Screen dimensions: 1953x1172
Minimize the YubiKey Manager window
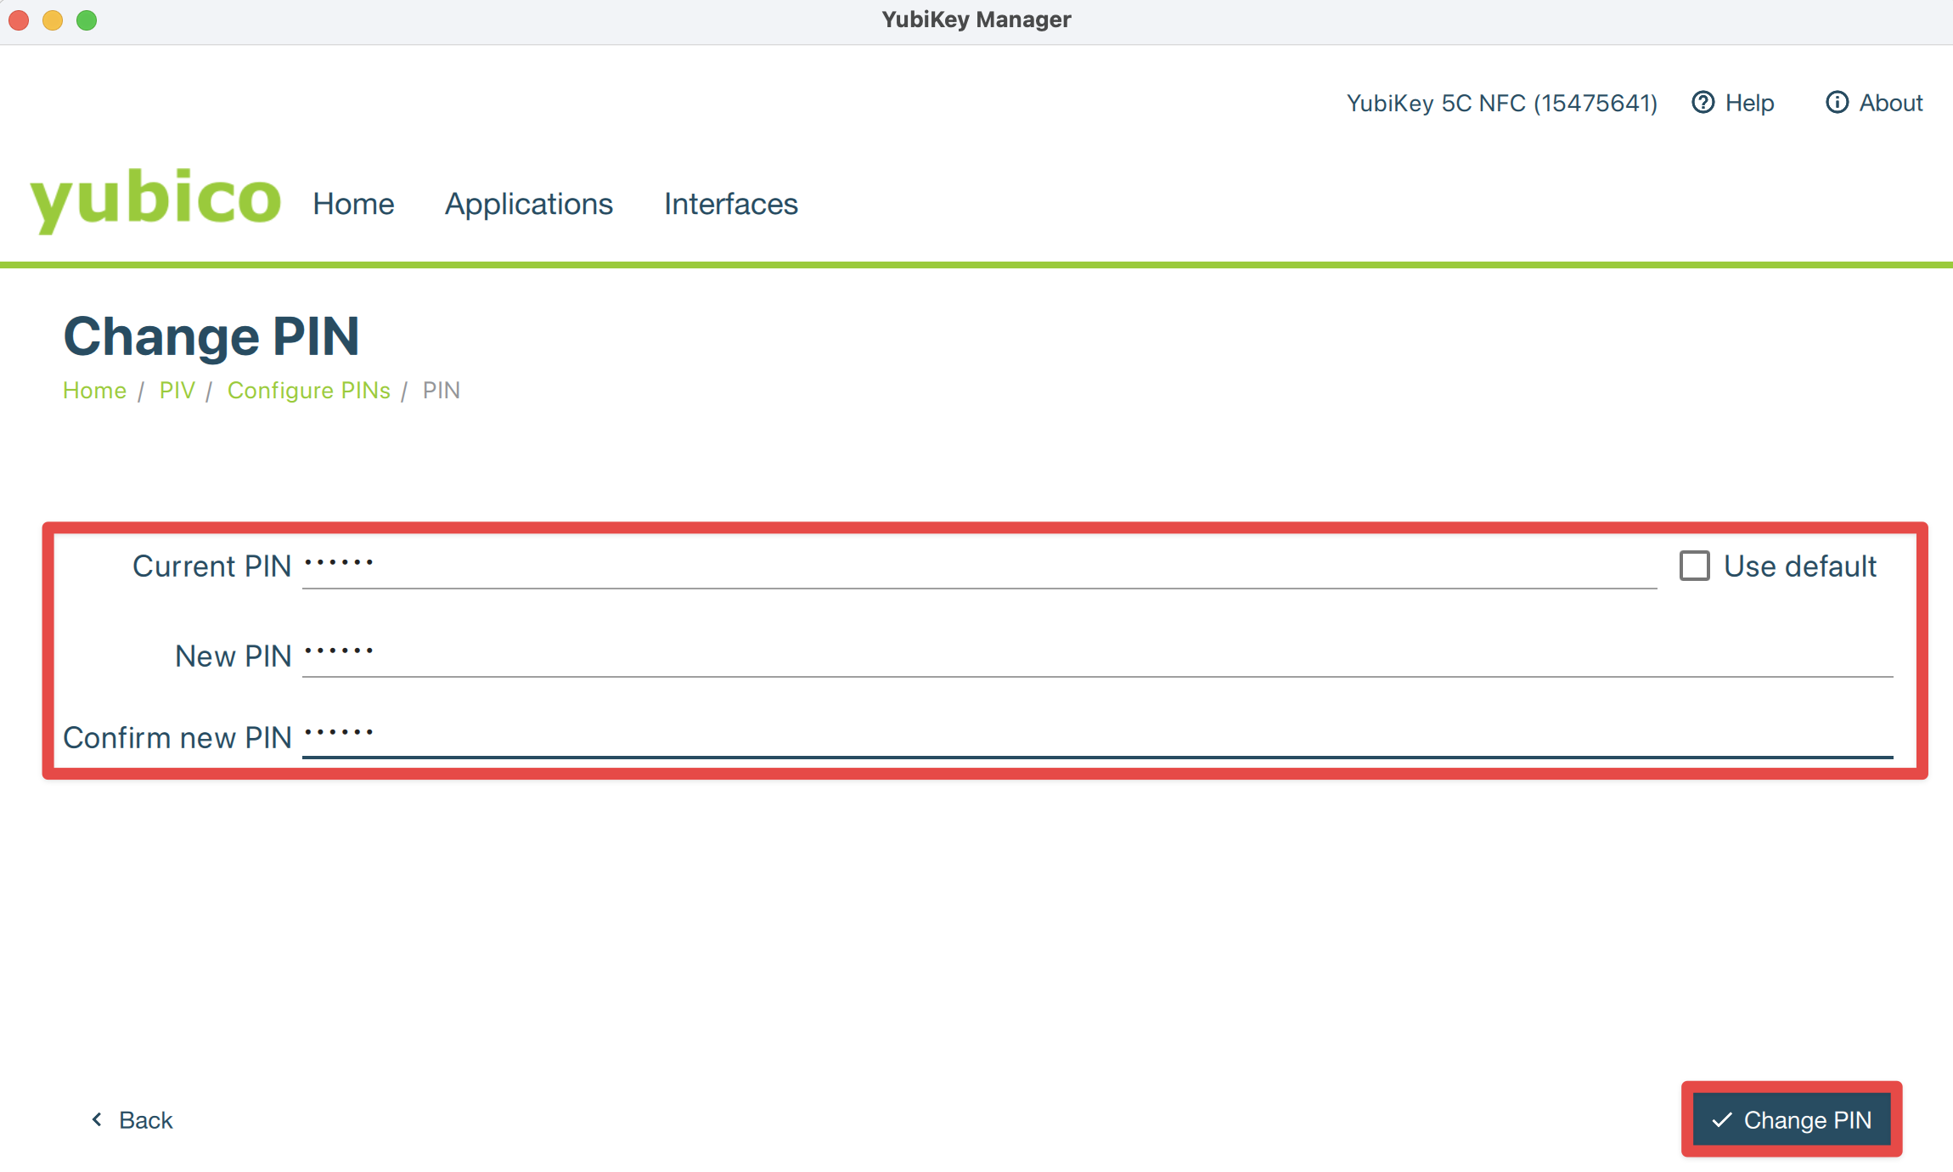coord(53,20)
